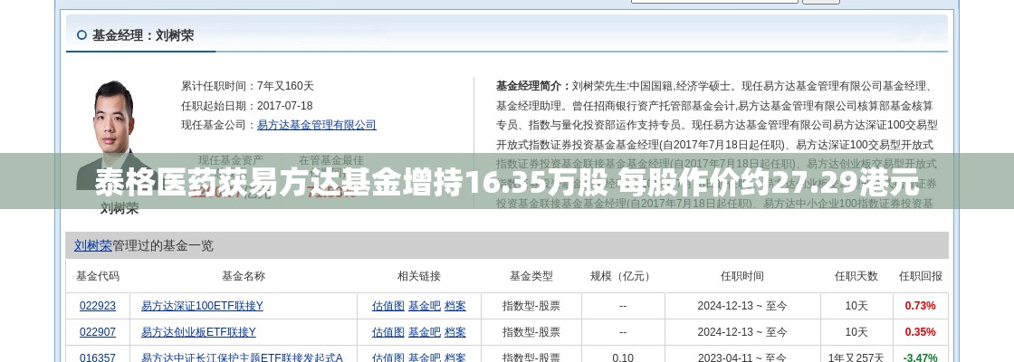Screen dimensions: 1014x362
Task: Open the 易方达创业板ETF联接Y fund link
Action: pos(198,332)
